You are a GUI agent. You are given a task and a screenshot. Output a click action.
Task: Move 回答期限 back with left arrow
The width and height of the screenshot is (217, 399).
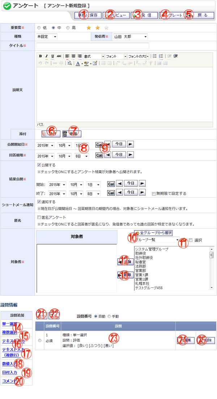click(107, 155)
